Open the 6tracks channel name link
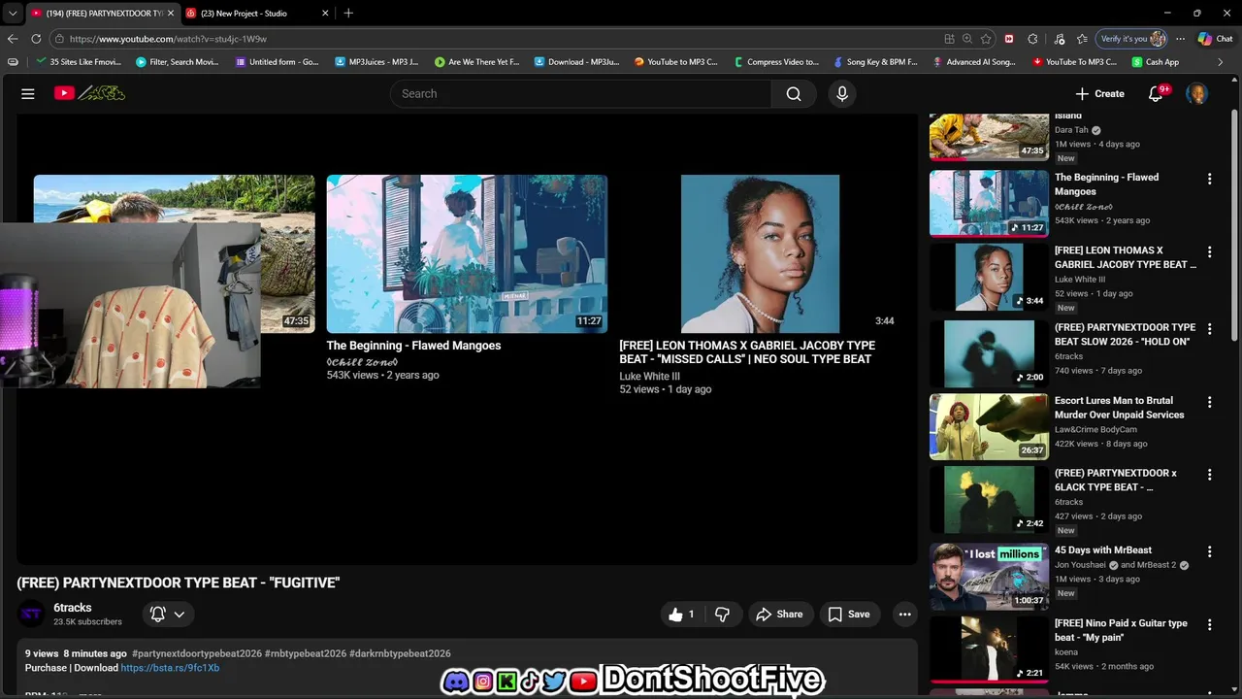This screenshot has width=1242, height=699. coord(73,608)
